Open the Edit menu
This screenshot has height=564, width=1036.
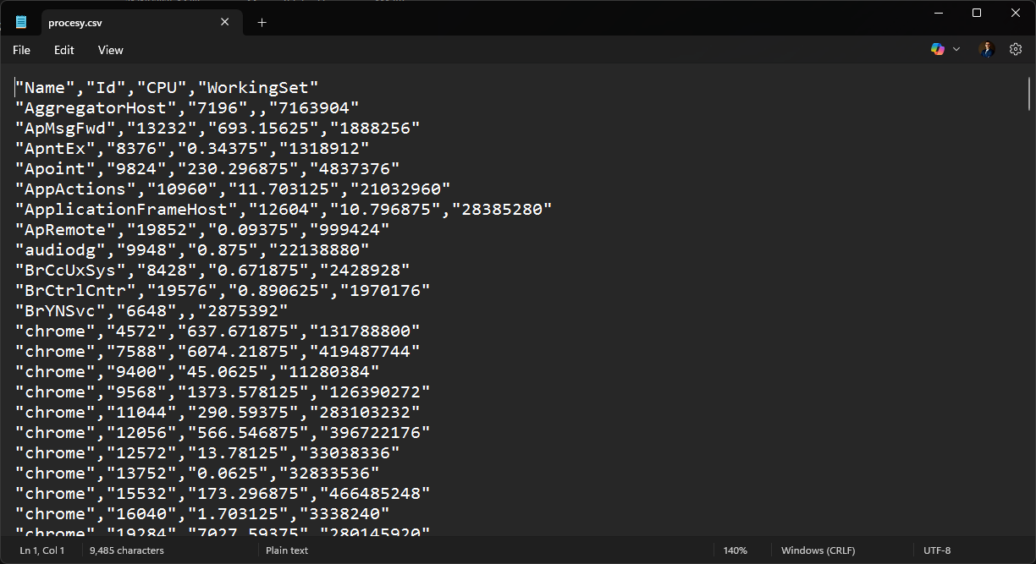pyautogui.click(x=64, y=50)
